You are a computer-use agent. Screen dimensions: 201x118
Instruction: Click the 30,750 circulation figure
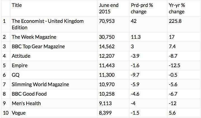107,37
